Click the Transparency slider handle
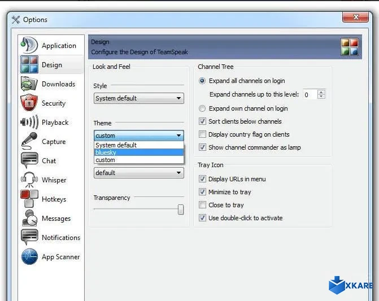 coord(181,210)
